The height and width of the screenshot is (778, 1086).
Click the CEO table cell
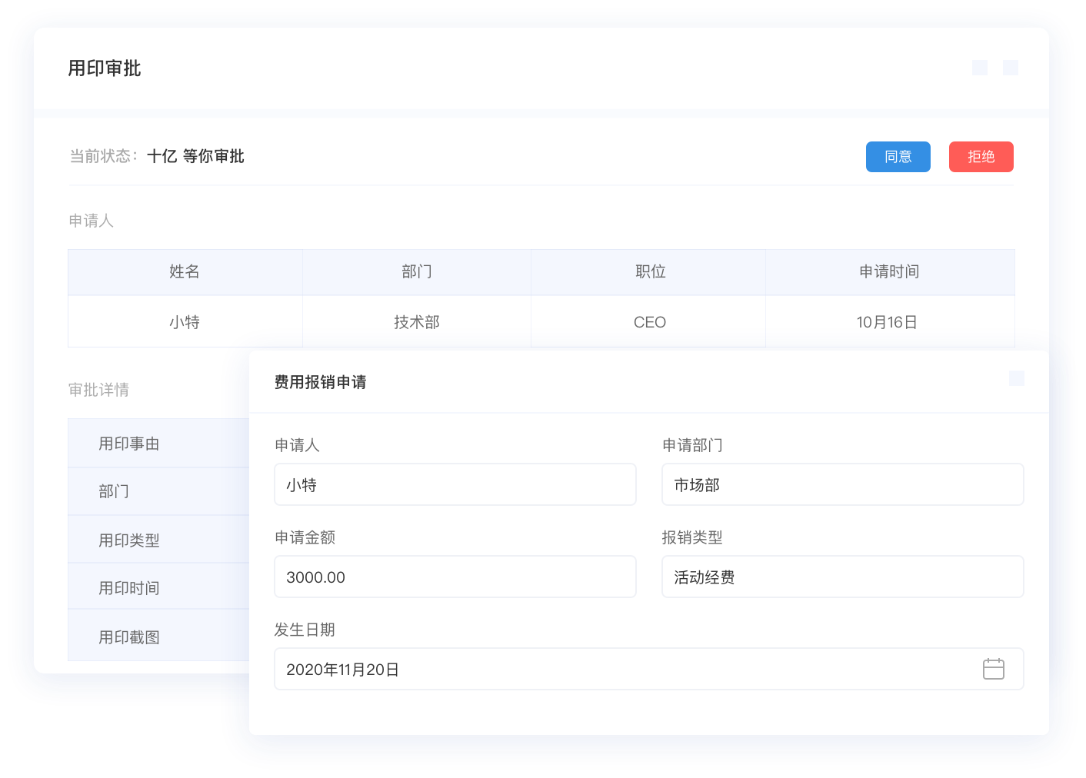coord(650,322)
